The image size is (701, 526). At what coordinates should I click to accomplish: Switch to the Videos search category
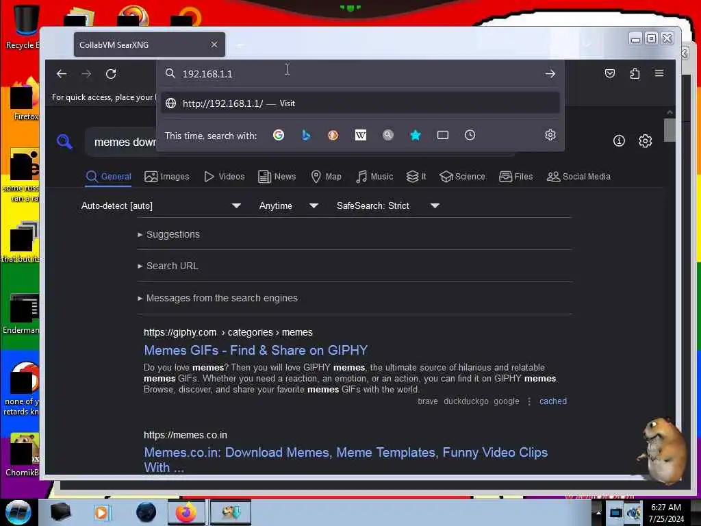click(x=224, y=177)
